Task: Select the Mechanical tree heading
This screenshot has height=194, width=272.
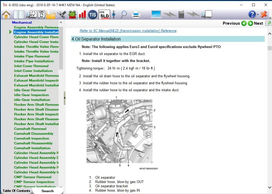Action: pyautogui.click(x=22, y=22)
